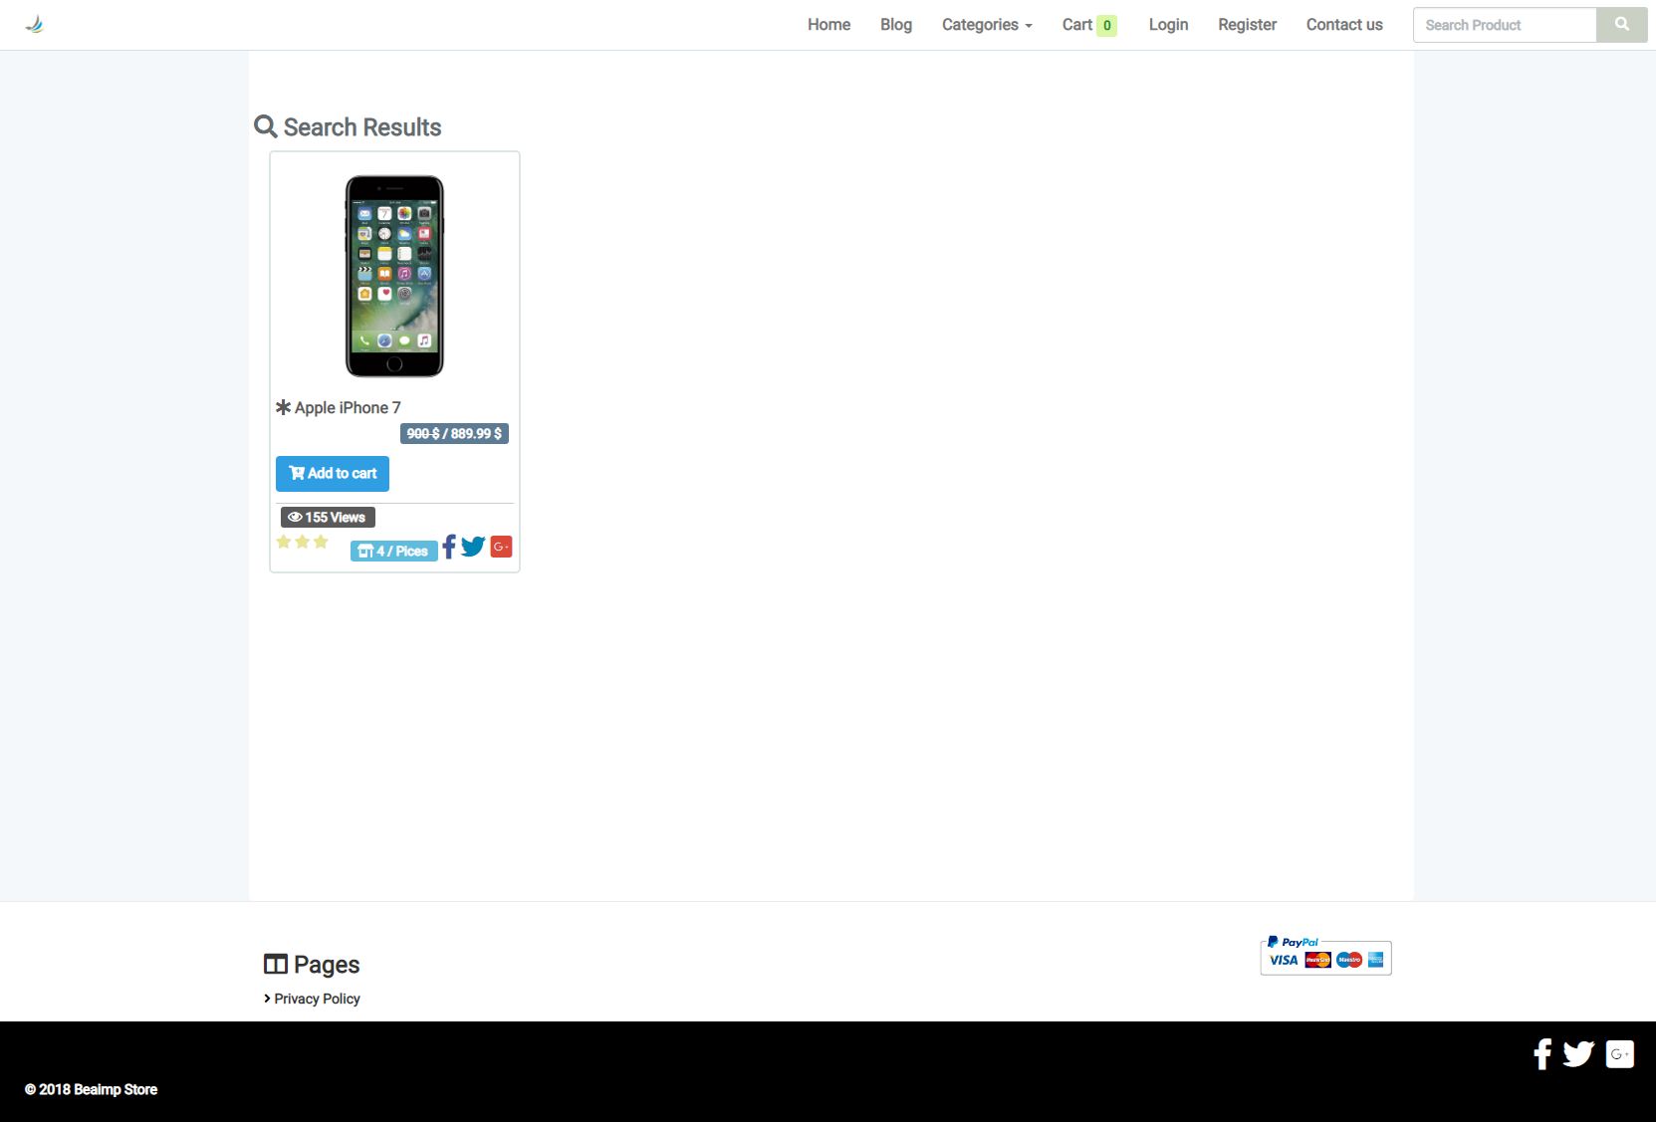The image size is (1656, 1122).
Task: Go to the Home page
Action: click(x=828, y=25)
